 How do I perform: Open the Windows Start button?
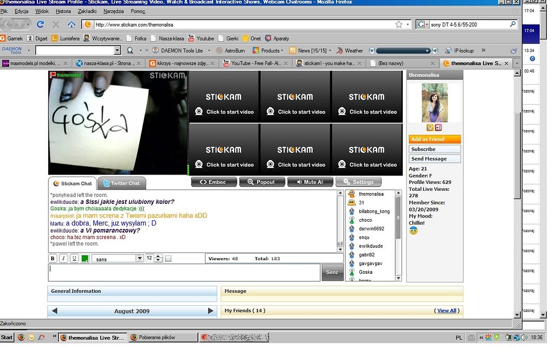[7, 337]
